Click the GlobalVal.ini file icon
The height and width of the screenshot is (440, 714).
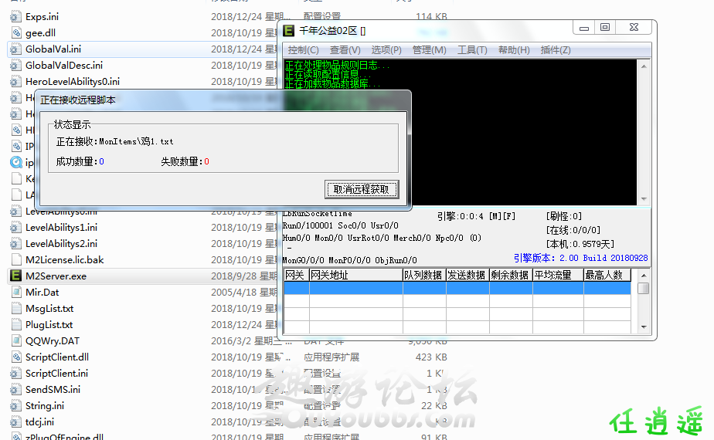pos(16,49)
